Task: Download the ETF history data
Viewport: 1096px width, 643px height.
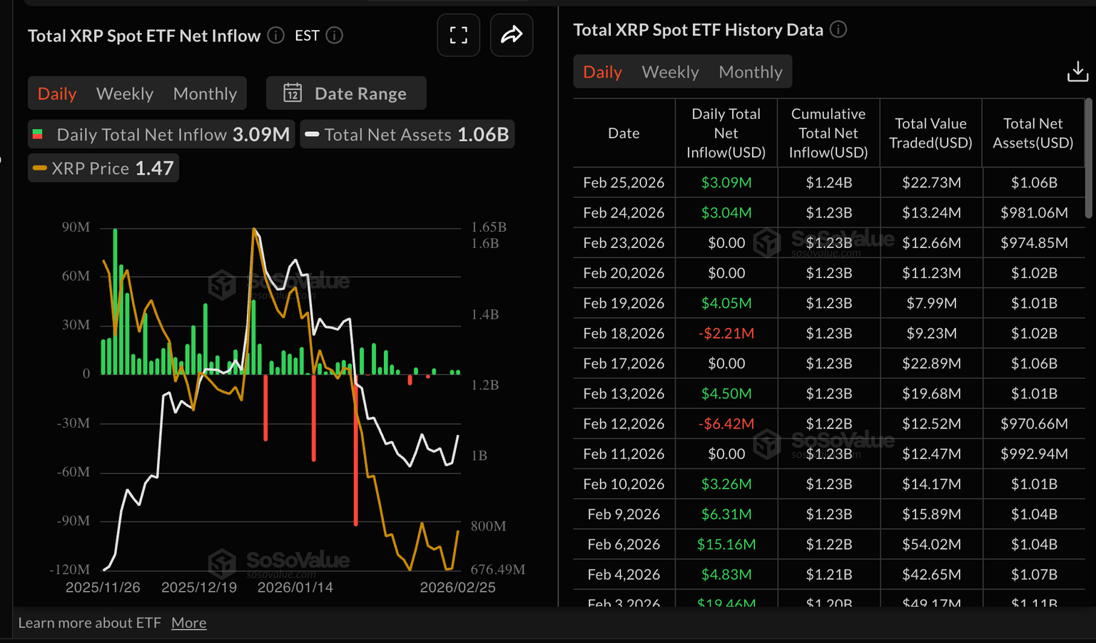Action: tap(1077, 71)
